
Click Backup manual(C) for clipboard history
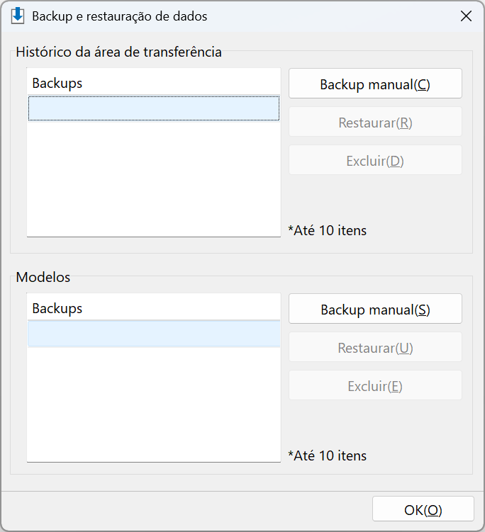375,84
